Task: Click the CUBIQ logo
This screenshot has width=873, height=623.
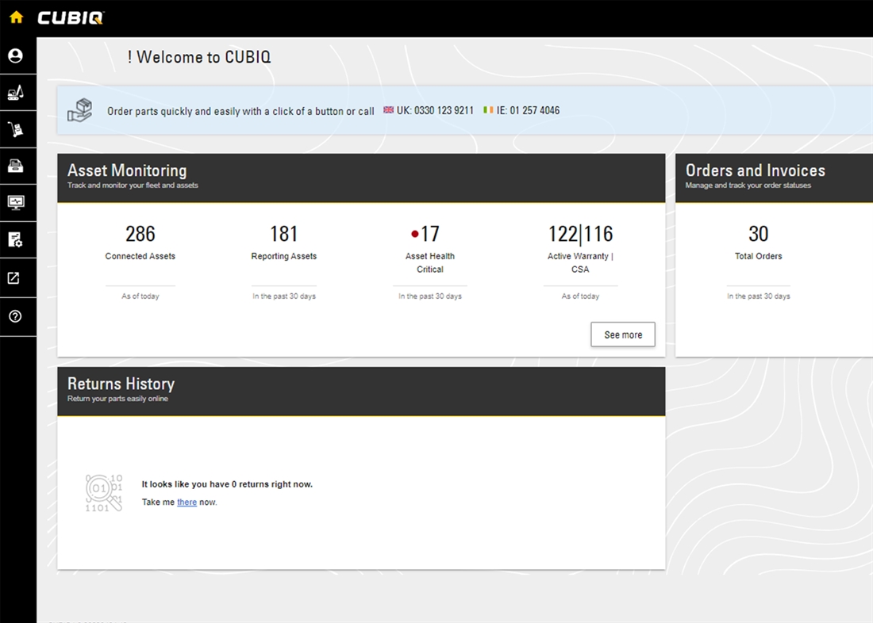Action: pos(71,17)
